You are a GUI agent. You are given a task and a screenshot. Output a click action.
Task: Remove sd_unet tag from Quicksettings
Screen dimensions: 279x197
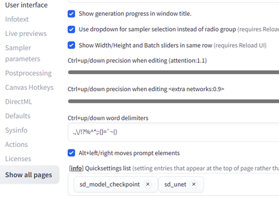194,184
